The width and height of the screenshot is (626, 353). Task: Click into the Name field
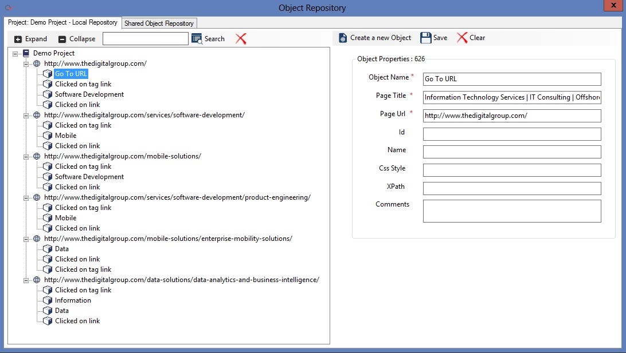[x=512, y=152]
